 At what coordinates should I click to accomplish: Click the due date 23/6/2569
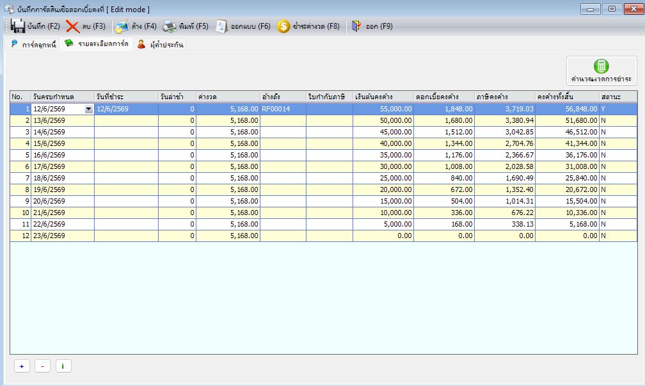63,236
